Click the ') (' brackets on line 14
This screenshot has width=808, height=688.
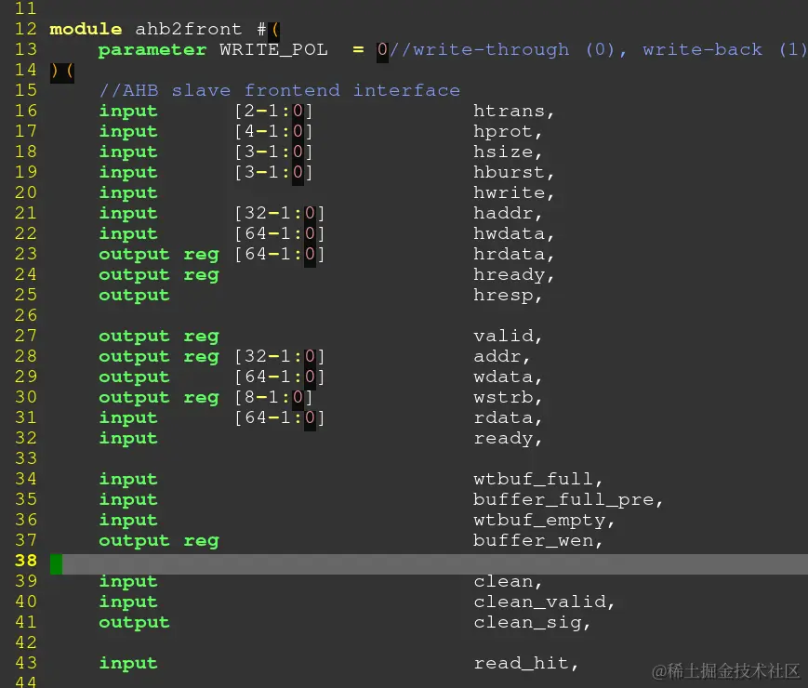[62, 71]
